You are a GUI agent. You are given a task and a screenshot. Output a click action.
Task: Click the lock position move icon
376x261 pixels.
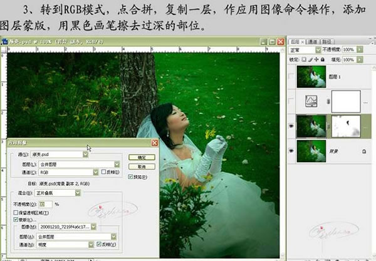click(316, 59)
